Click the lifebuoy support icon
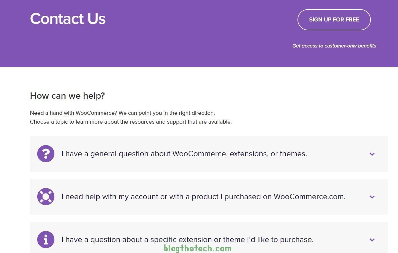Image resolution: width=398 pixels, height=253 pixels. (46, 197)
